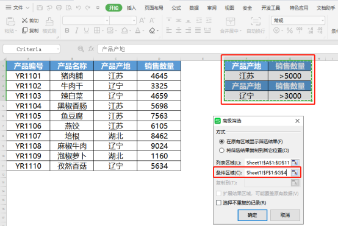Select criteria cell >3000
The height and width of the screenshot is (226, 338).
pyautogui.click(x=290, y=96)
